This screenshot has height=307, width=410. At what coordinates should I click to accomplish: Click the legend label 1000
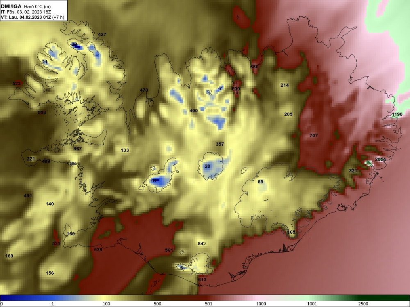click(x=261, y=304)
